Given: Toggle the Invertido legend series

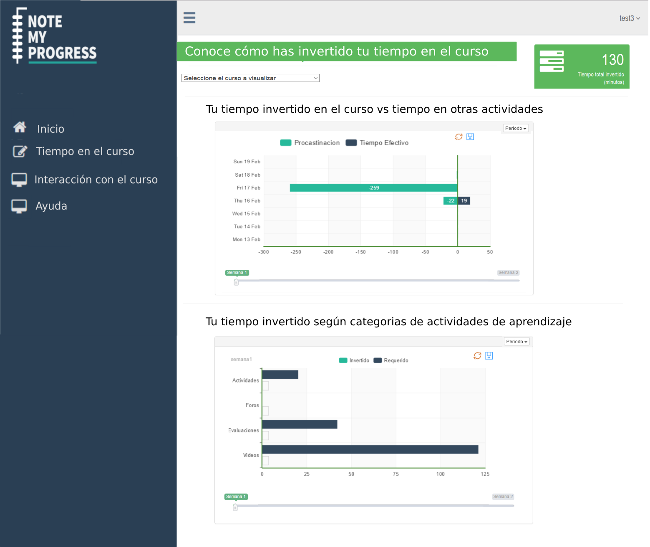Looking at the screenshot, I should click(x=354, y=360).
